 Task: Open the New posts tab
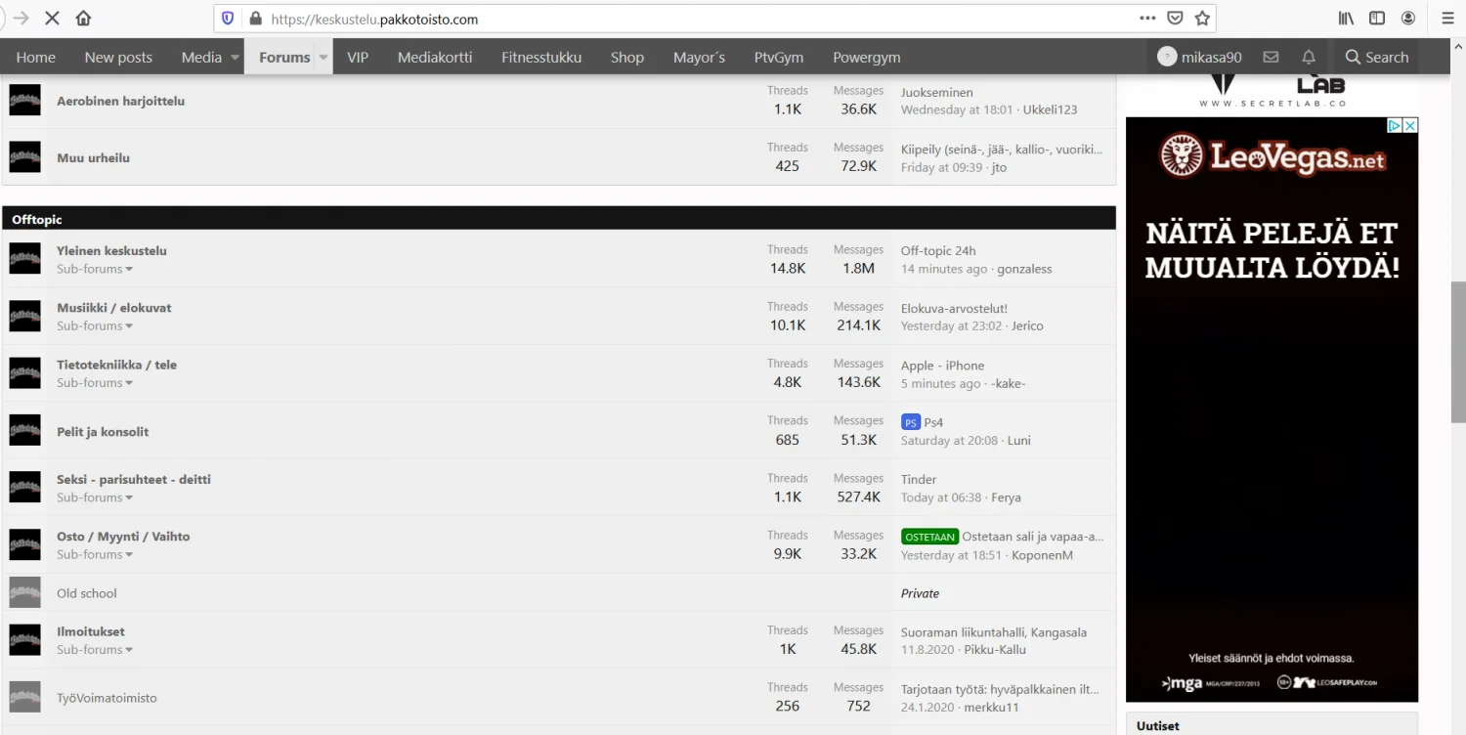point(118,58)
